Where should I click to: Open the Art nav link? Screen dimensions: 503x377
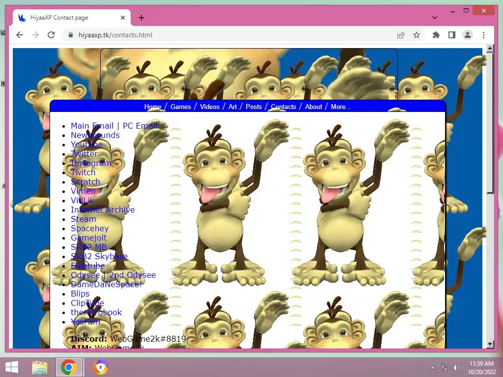(x=232, y=107)
